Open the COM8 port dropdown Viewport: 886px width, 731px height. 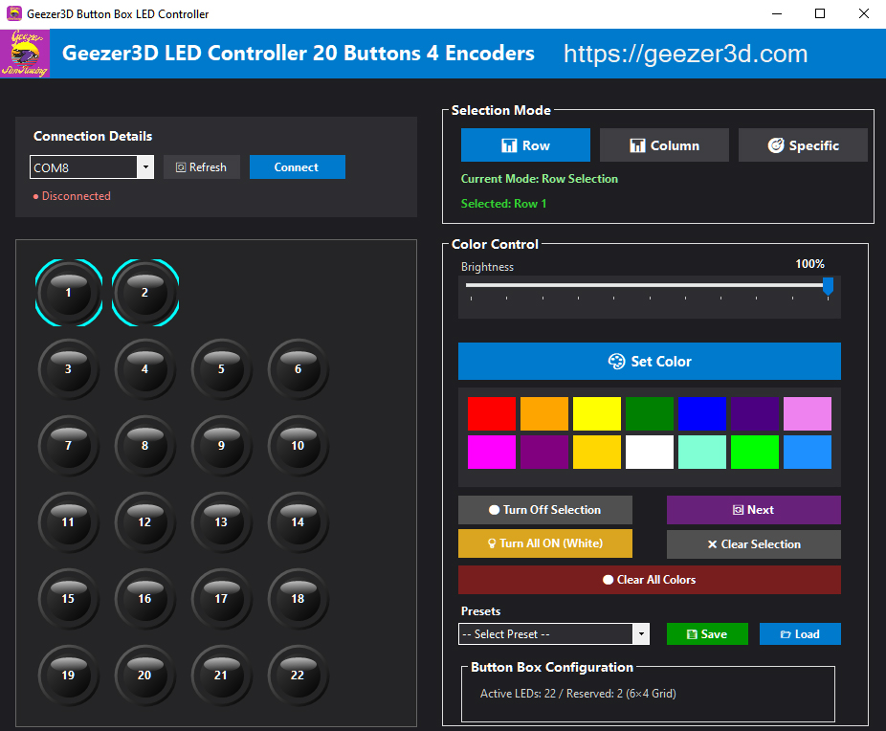(x=145, y=167)
